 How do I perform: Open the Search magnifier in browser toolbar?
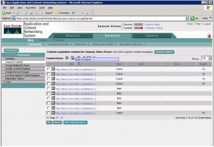click(43, 13)
